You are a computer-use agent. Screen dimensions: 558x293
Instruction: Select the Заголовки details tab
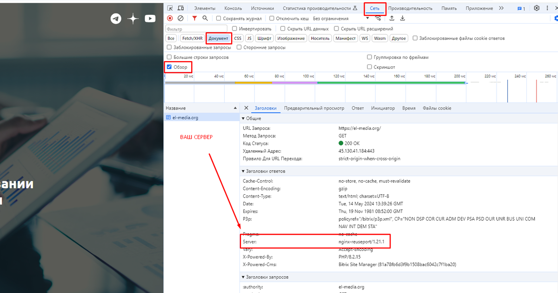click(x=266, y=108)
